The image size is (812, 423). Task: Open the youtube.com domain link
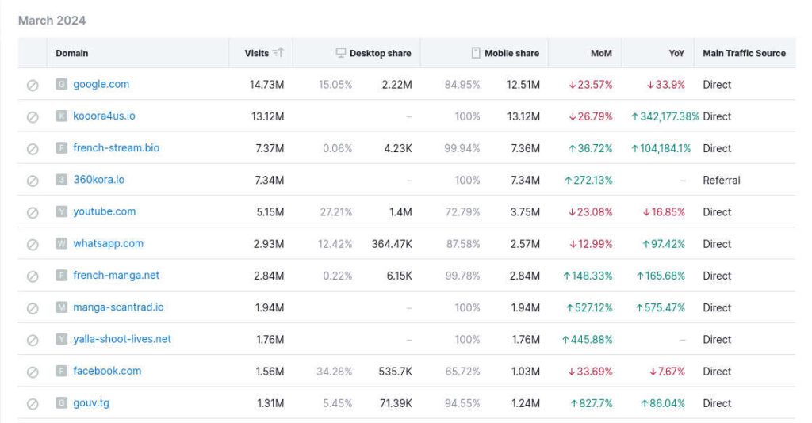105,211
